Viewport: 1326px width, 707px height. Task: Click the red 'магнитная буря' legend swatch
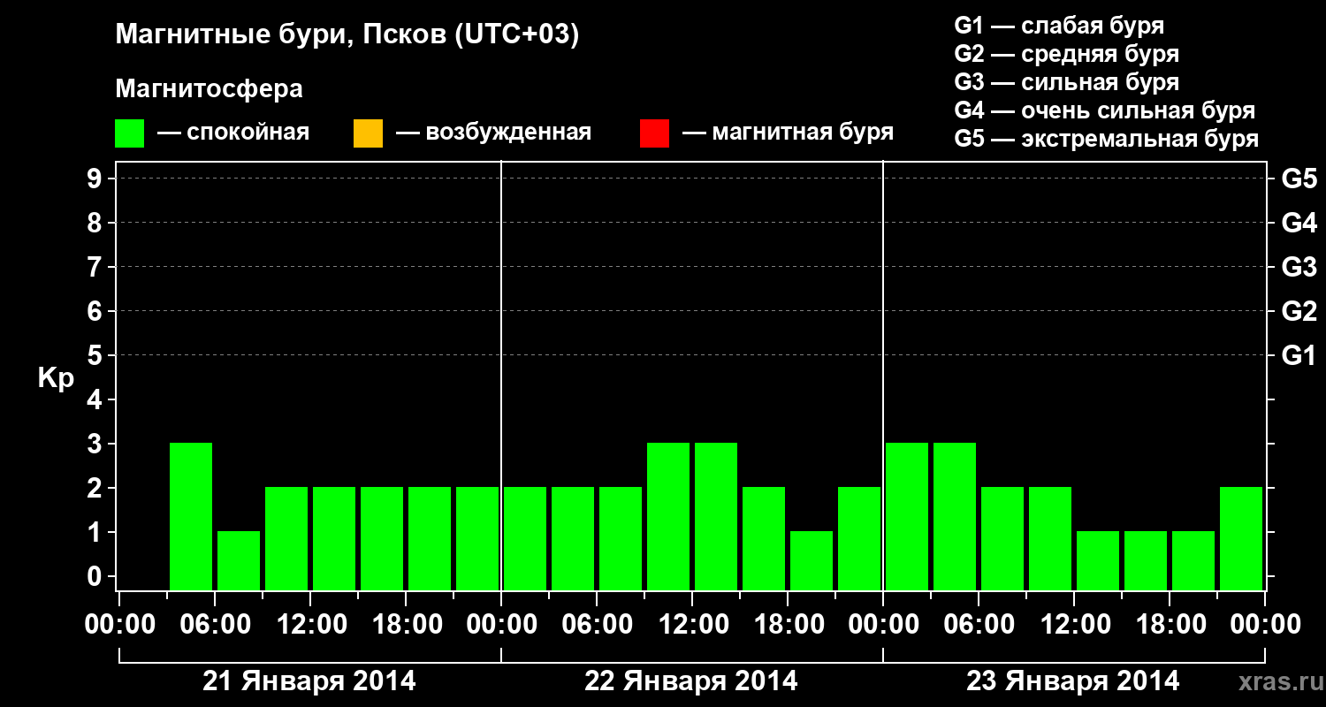(654, 133)
